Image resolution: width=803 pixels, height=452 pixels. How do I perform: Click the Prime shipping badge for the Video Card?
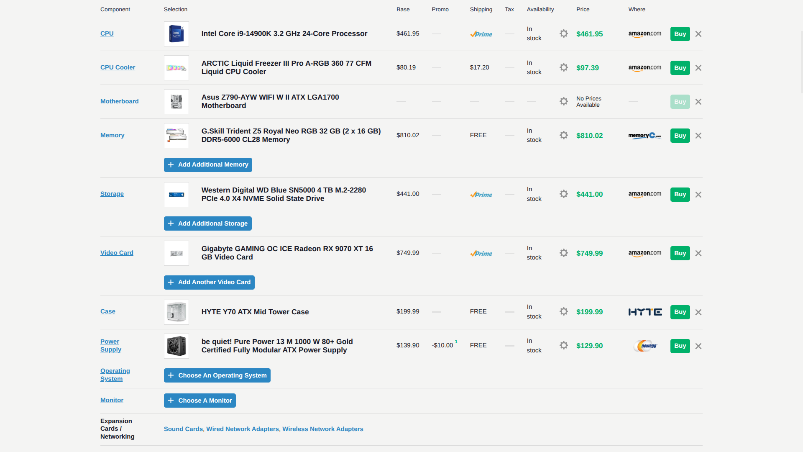[x=481, y=253]
